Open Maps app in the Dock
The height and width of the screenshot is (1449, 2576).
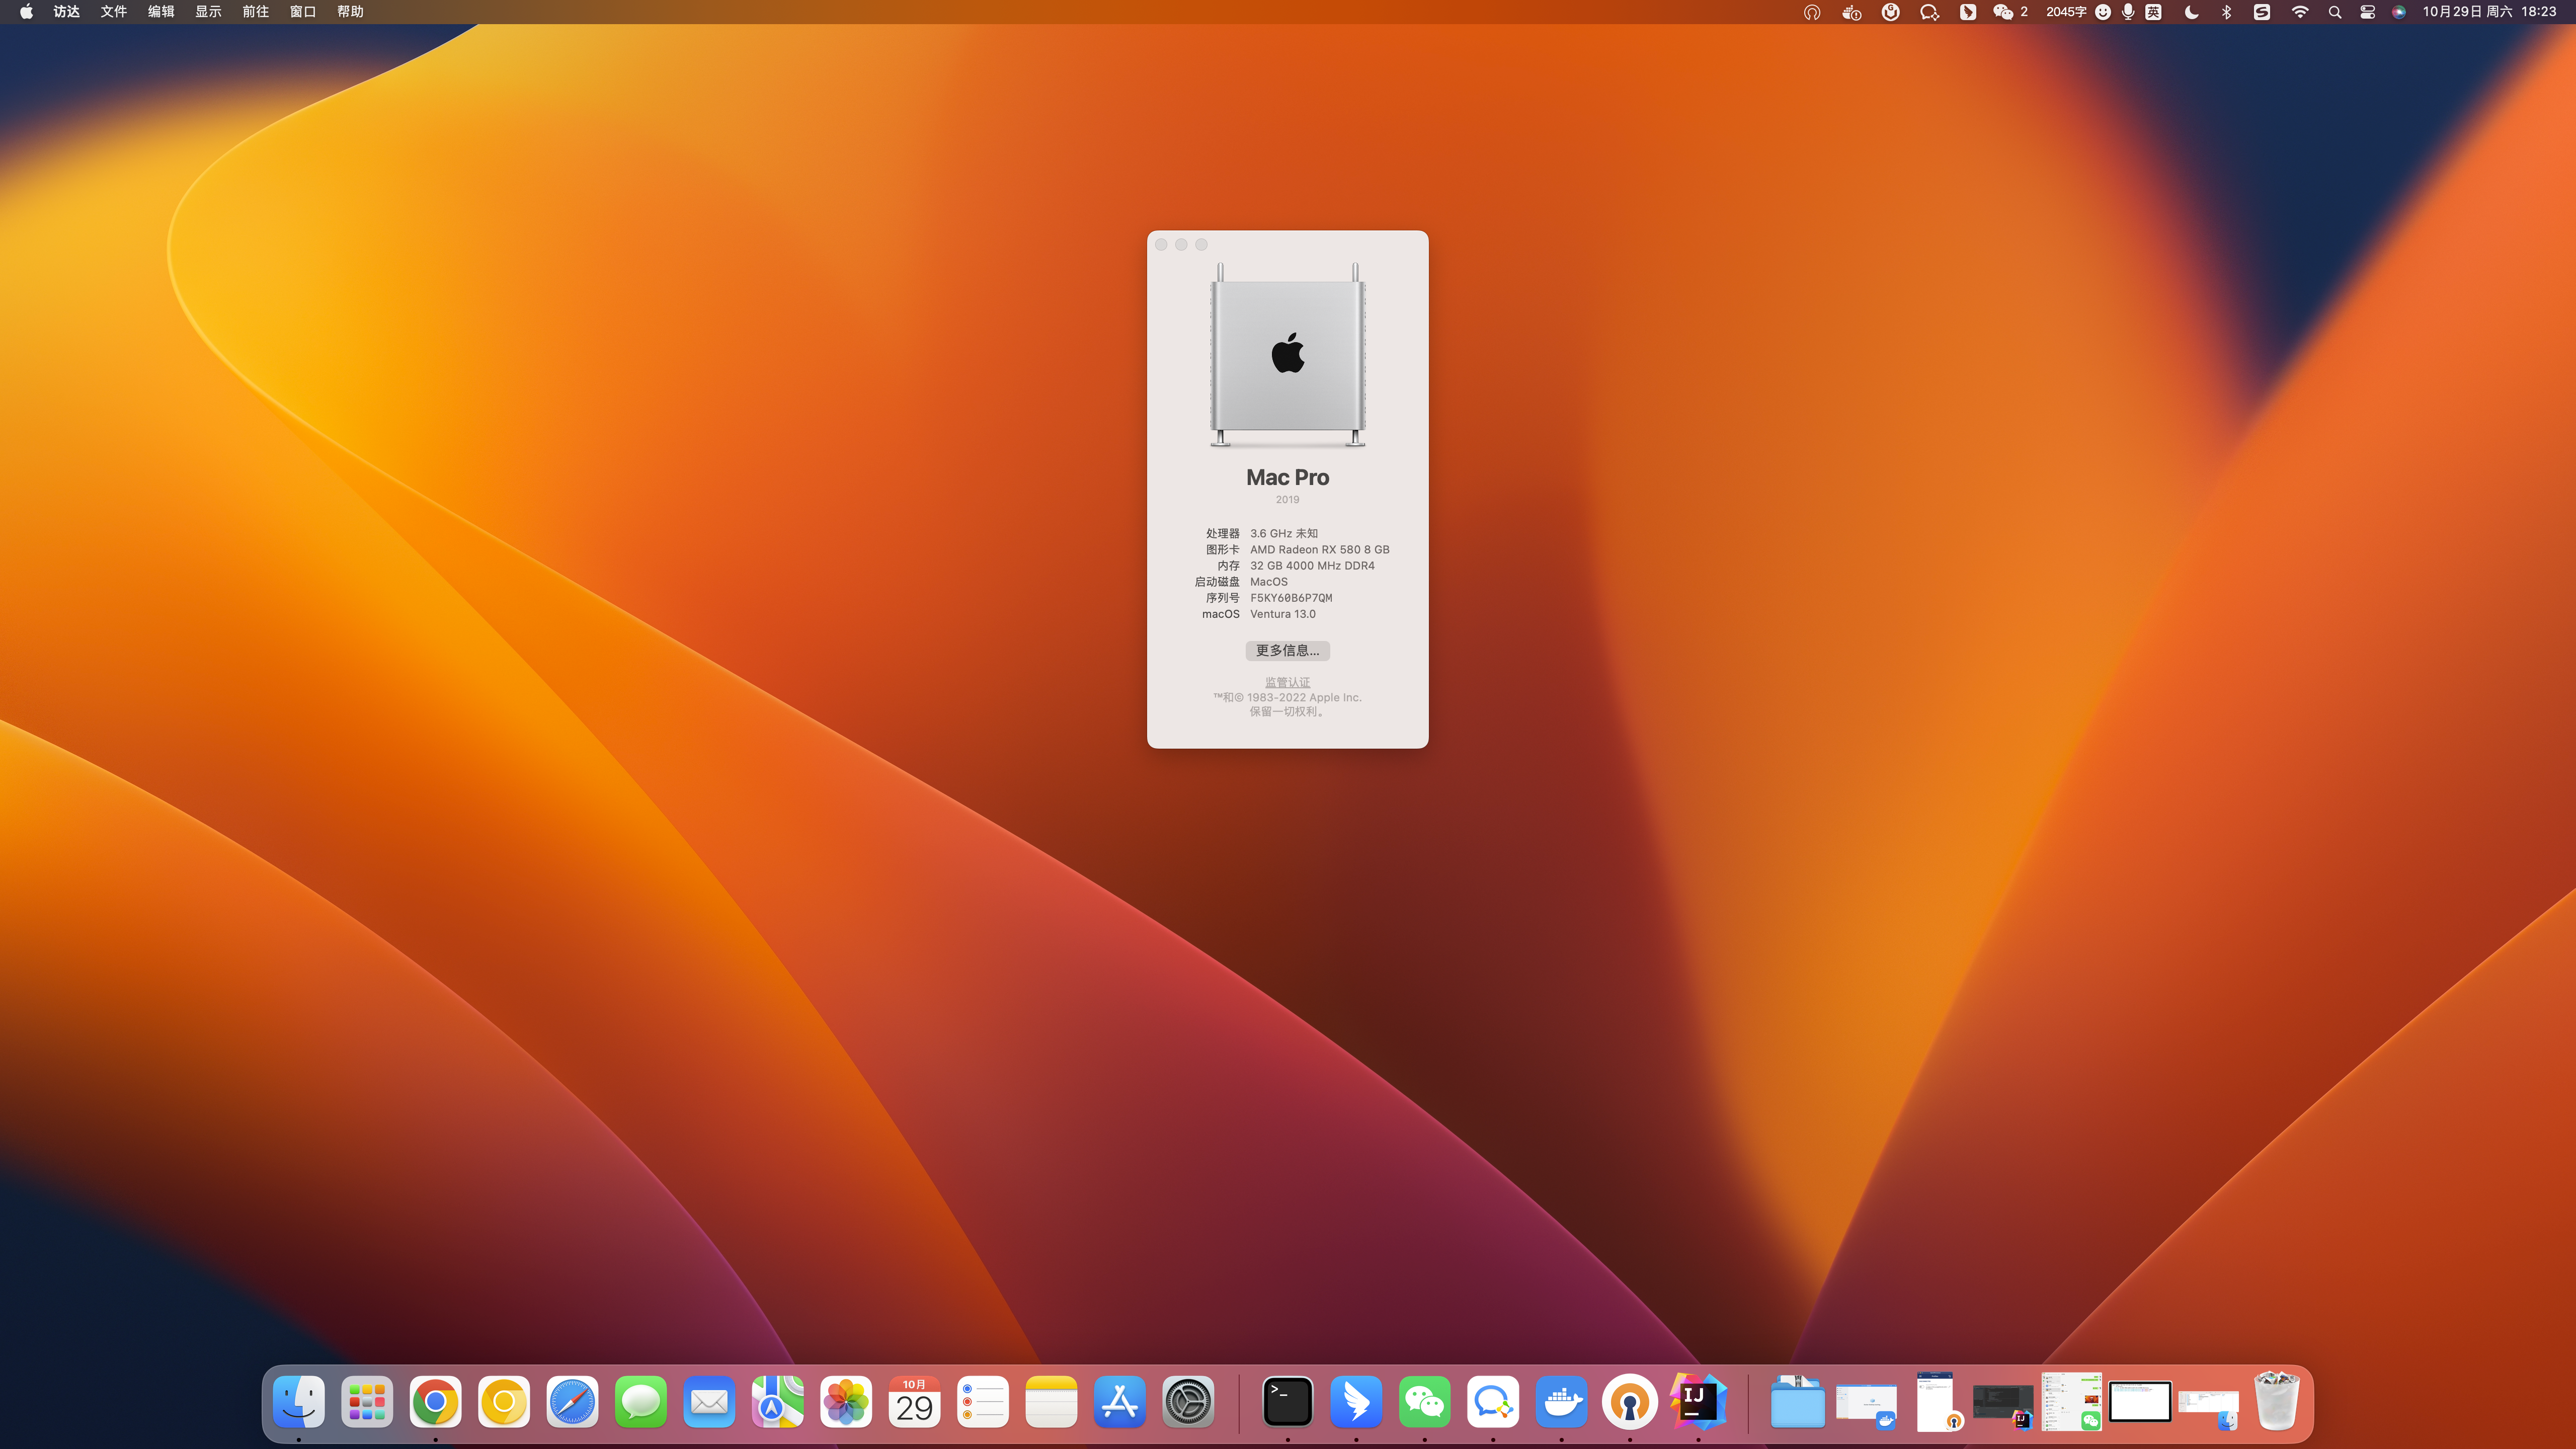click(x=778, y=1402)
